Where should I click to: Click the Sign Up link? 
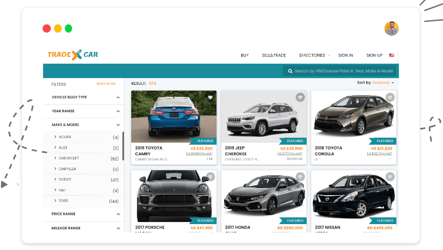click(x=374, y=55)
